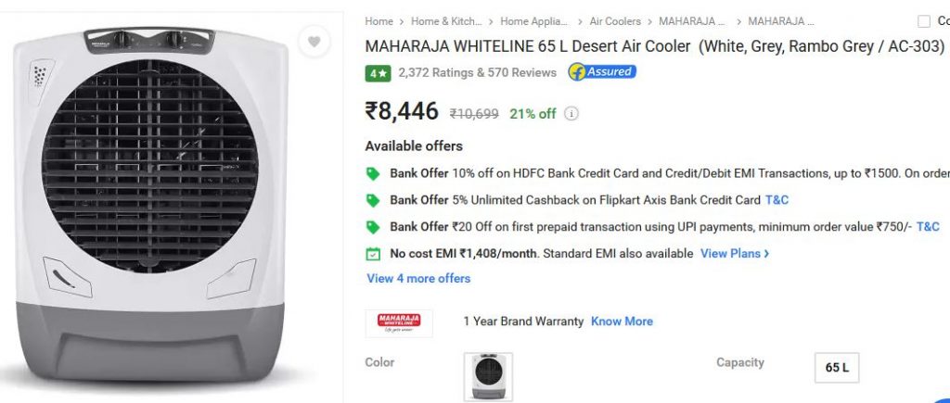This screenshot has height=403, width=950.
Task: Open View Plans for EMI options
Action: (735, 254)
